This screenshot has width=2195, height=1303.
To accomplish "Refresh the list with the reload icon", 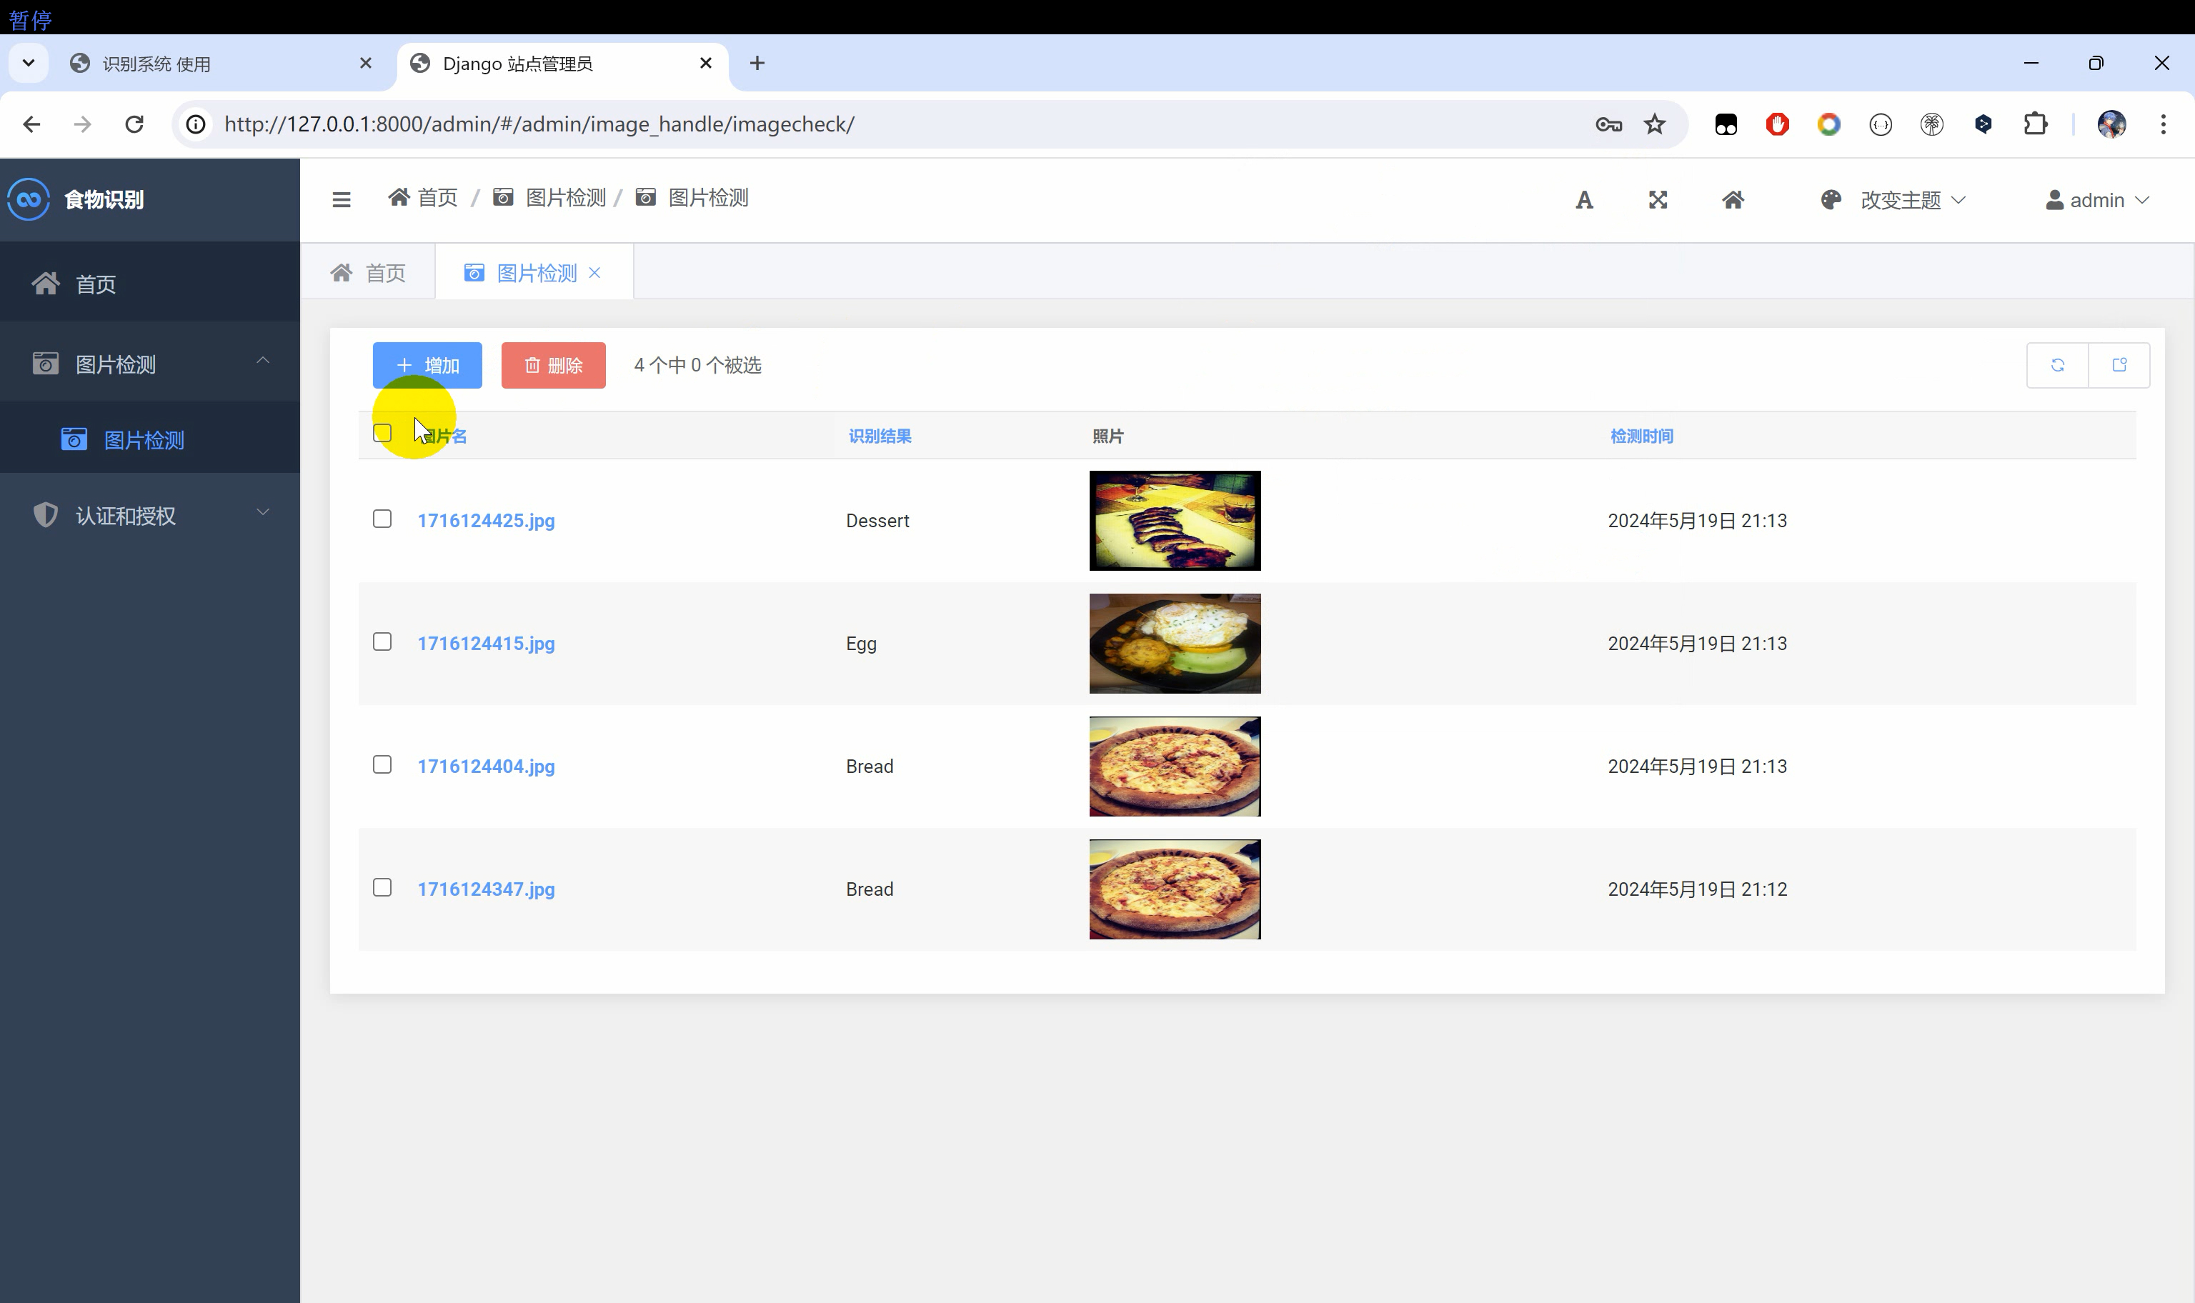I will pos(2058,364).
